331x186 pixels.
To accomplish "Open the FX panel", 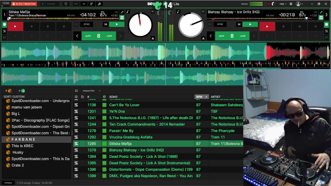I will coord(84,4).
